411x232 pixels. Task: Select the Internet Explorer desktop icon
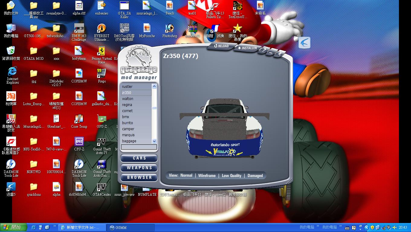(12, 76)
